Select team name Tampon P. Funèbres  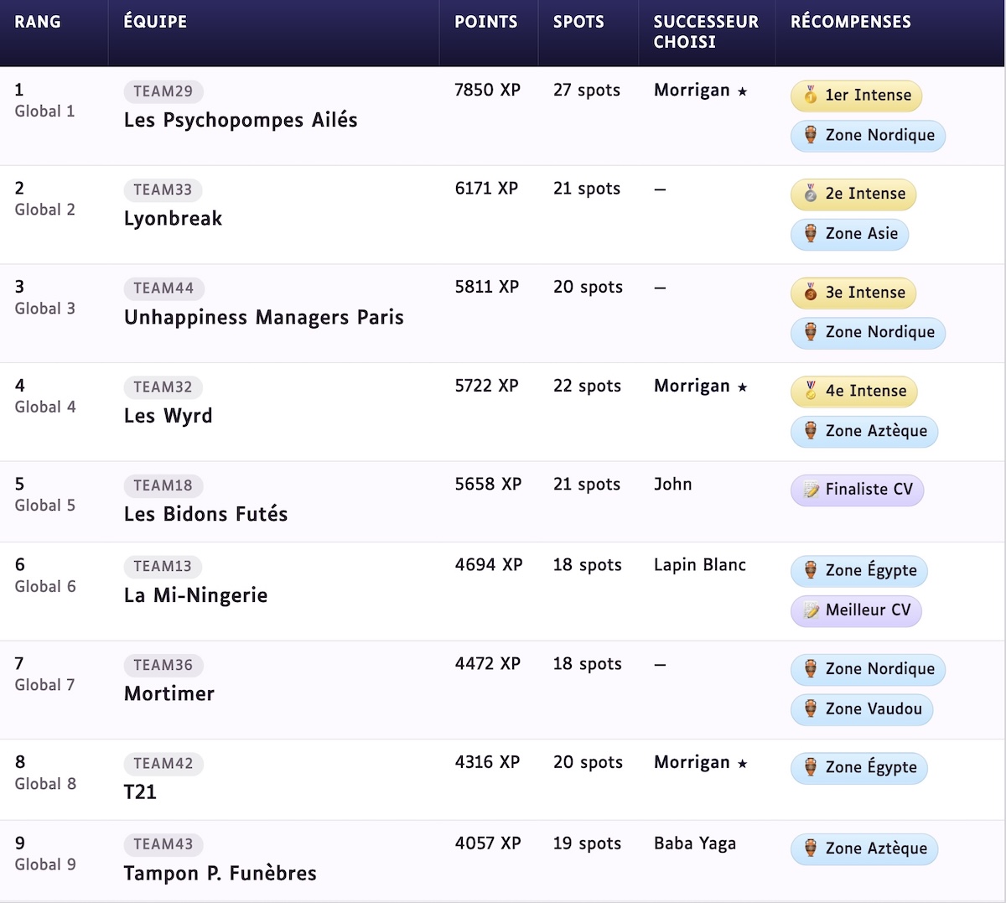[x=220, y=874]
